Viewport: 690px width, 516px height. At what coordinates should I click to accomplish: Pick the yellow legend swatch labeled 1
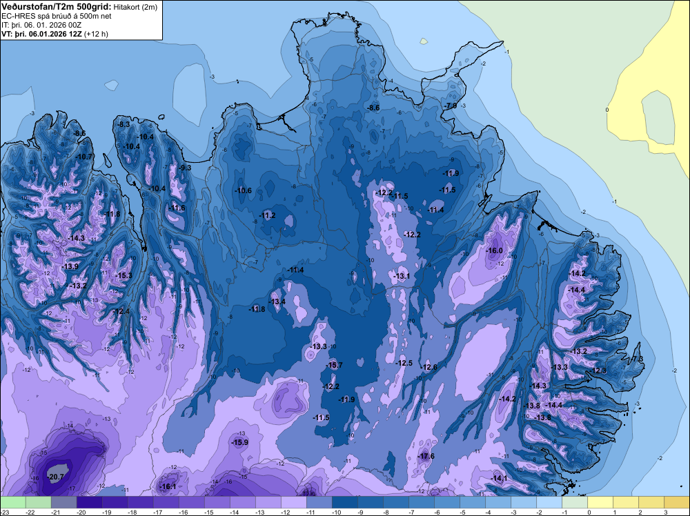pos(626,502)
